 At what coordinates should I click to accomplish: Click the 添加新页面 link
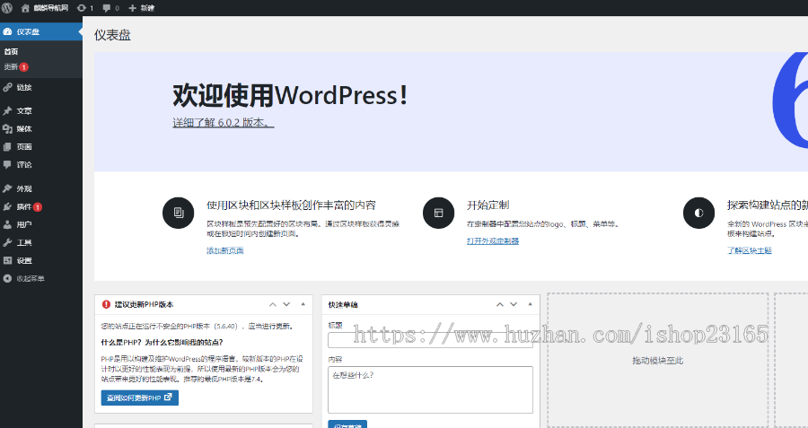(x=225, y=251)
